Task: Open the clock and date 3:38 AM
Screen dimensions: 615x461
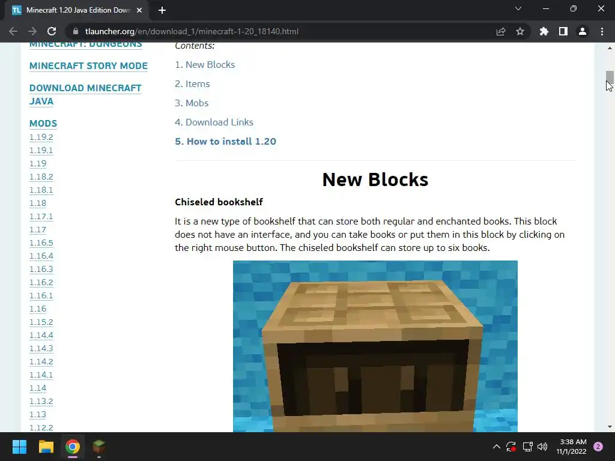Action: tap(571, 447)
